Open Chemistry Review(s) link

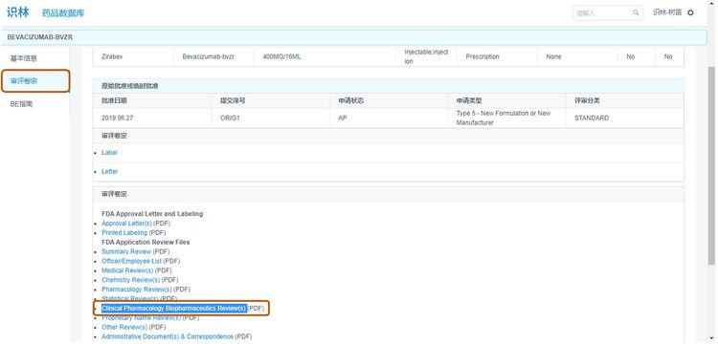tap(130, 280)
